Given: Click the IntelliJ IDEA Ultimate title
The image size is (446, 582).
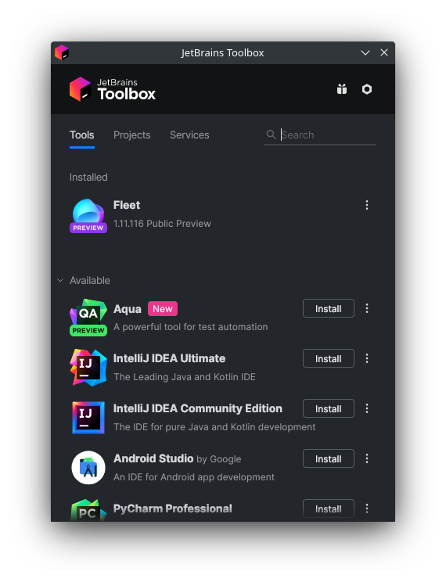Looking at the screenshot, I should (169, 358).
